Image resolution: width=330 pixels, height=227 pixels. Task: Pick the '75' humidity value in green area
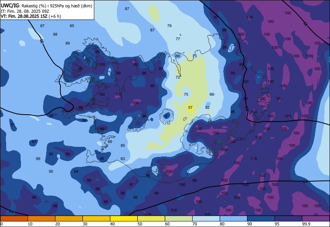pyautogui.click(x=186, y=94)
